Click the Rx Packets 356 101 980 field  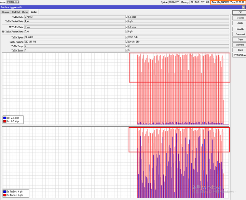coord(178,42)
